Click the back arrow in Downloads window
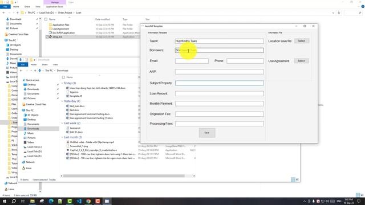 tap(21, 71)
